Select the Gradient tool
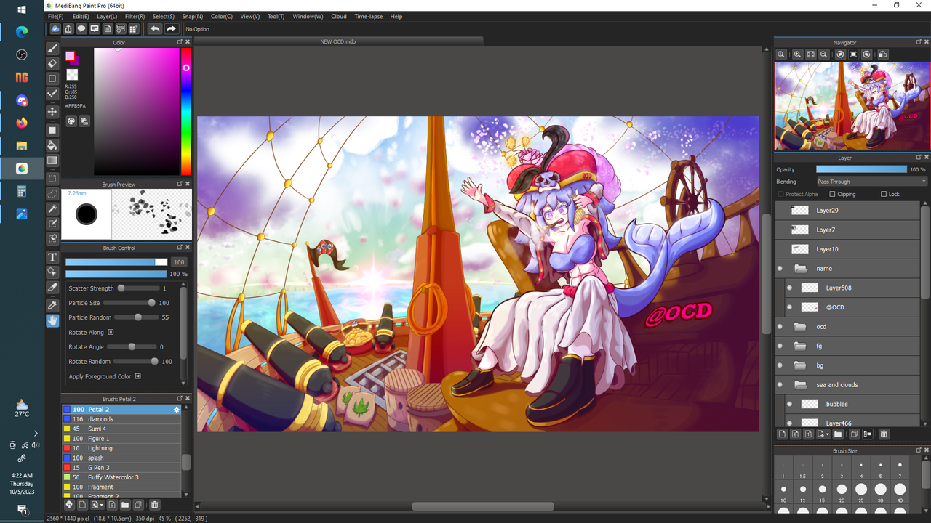The image size is (931, 523). (x=52, y=161)
